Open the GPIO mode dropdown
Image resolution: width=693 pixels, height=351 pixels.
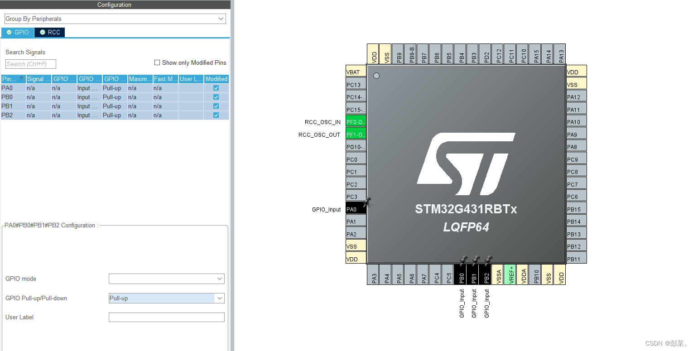[x=219, y=279]
